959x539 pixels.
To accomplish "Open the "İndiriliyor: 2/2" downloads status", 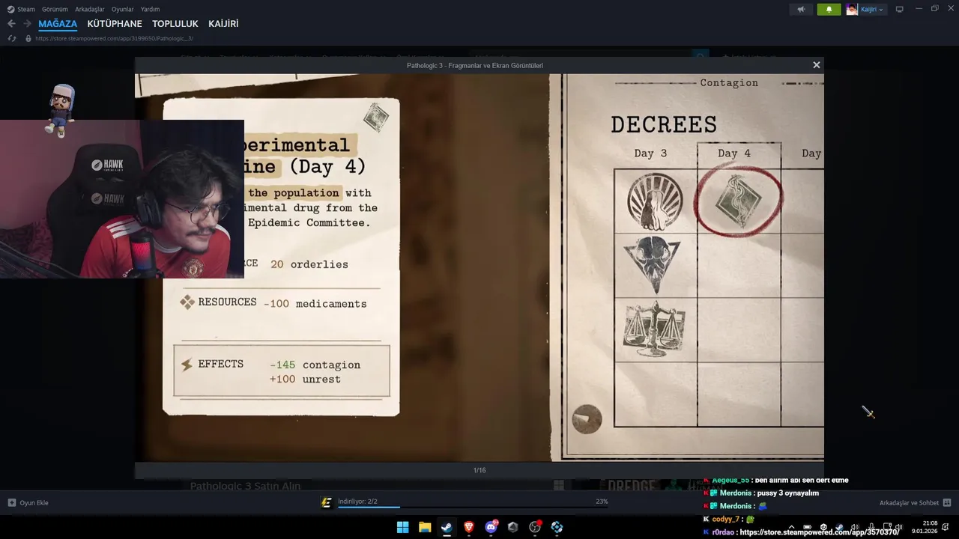I will tap(357, 501).
